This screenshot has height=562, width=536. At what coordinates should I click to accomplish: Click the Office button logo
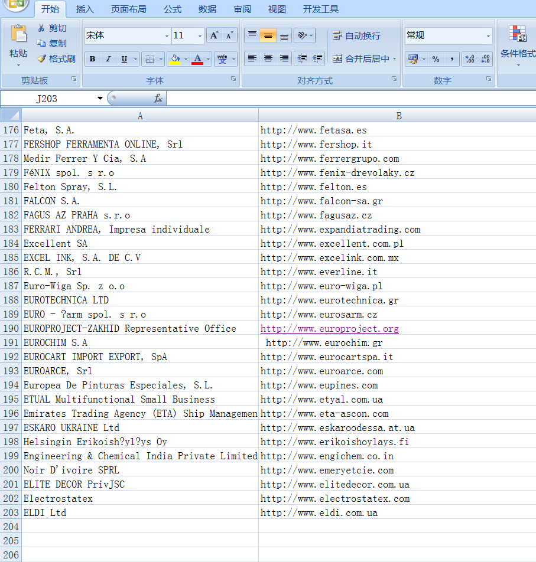pos(16,4)
